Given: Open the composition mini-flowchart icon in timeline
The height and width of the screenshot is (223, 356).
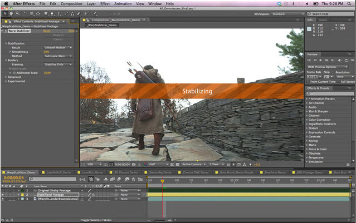Looking at the screenshot, I should point(82,179).
